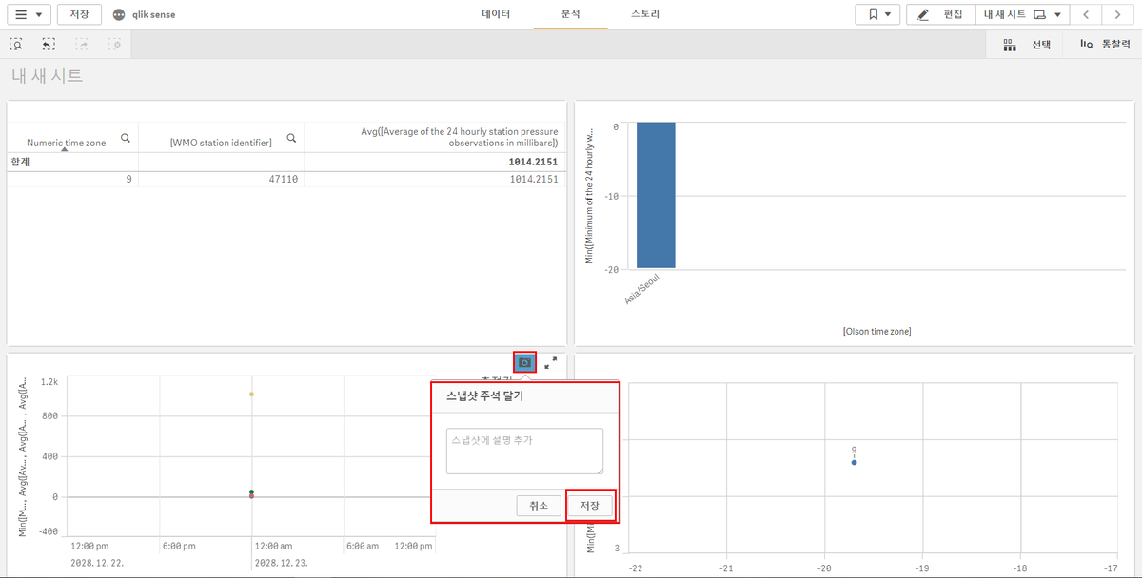Click the step back selection icon
This screenshot has height=578, width=1142.
(x=49, y=44)
